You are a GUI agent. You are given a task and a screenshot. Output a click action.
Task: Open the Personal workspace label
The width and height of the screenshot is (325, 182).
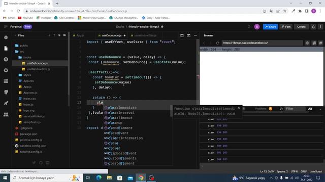click(16, 27)
